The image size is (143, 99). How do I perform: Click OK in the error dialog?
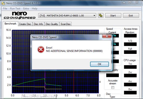click(x=99, y=64)
